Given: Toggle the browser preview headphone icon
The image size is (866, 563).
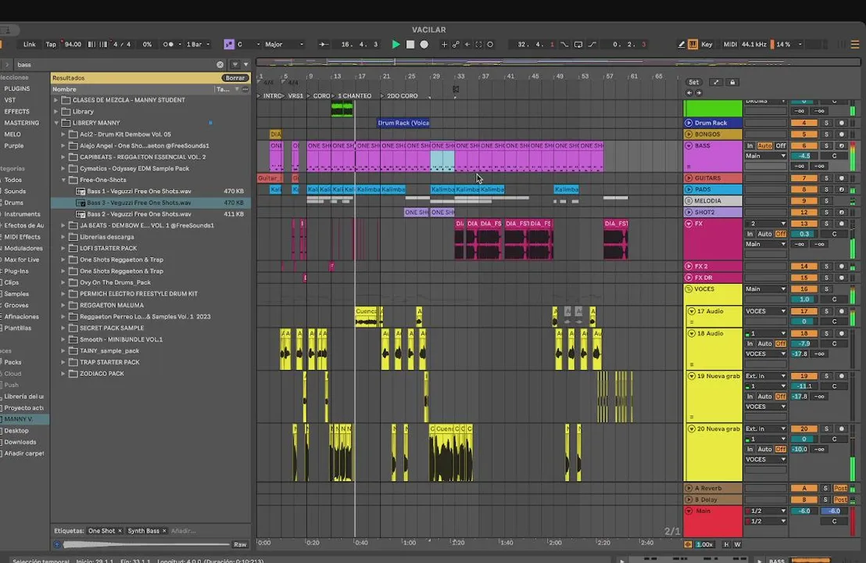Looking at the screenshot, I should click(57, 544).
